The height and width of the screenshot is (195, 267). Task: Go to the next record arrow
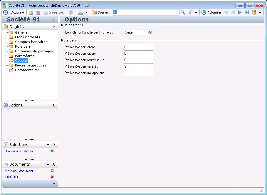point(240,12)
